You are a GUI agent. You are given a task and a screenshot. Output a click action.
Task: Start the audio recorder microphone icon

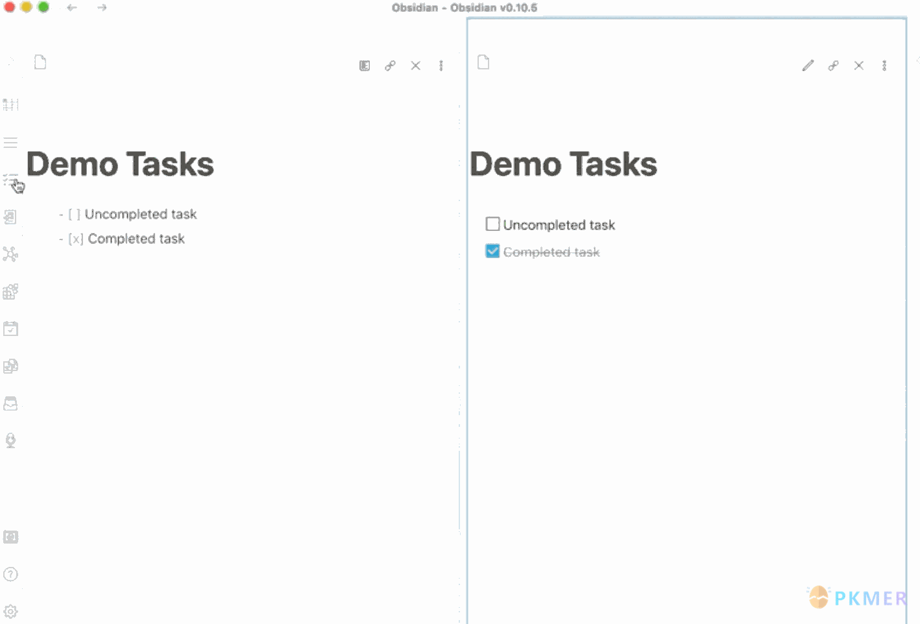tap(10, 440)
